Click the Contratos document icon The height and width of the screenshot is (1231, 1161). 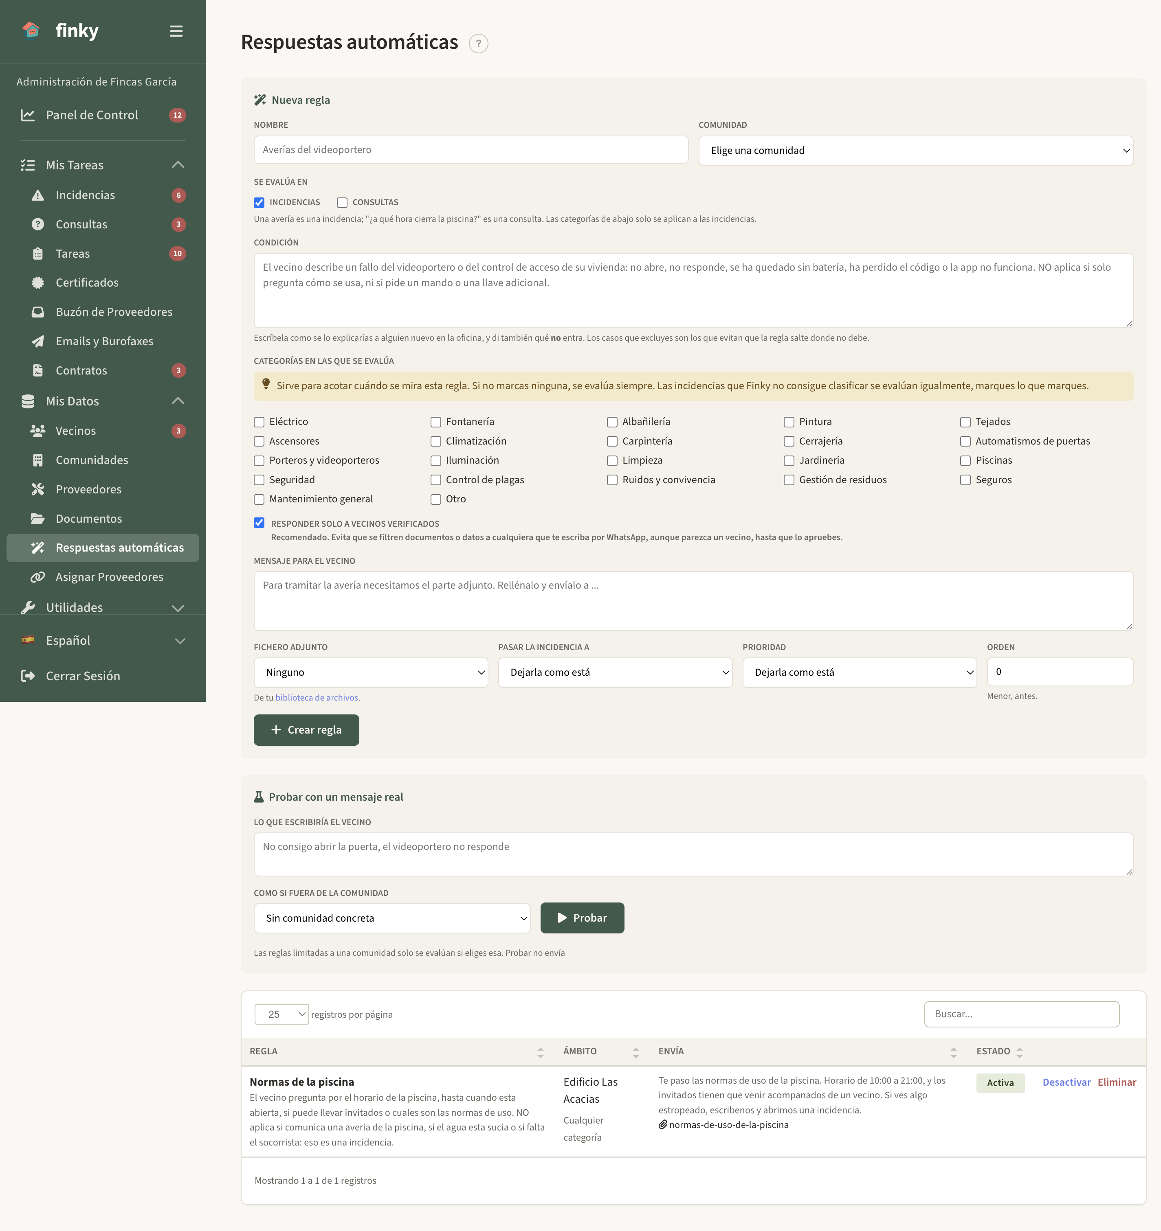click(x=38, y=370)
